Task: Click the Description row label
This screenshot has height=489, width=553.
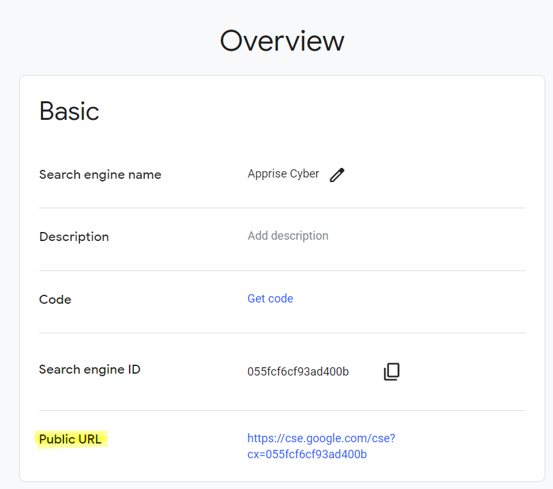Action: [74, 236]
